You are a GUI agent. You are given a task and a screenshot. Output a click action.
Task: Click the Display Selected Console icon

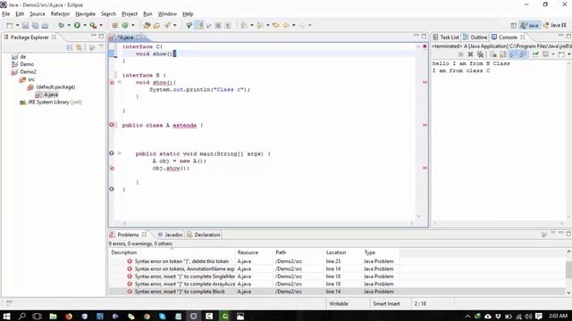(545, 54)
